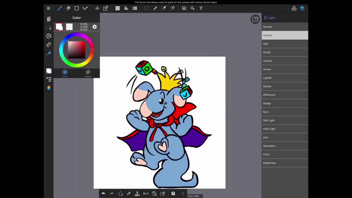Open the rotate canvas sidebar icon
Screen dimensions: 352x198
coord(49,36)
